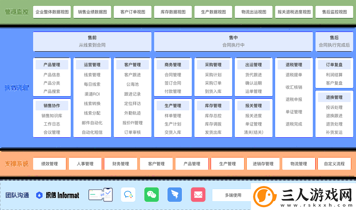The height and width of the screenshot is (210, 356).
Task: Click 进销存管理 in support system row
Action: pos(263,164)
